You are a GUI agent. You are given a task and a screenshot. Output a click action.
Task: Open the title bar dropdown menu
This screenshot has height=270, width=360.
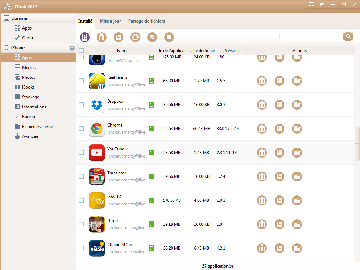tap(322, 5)
